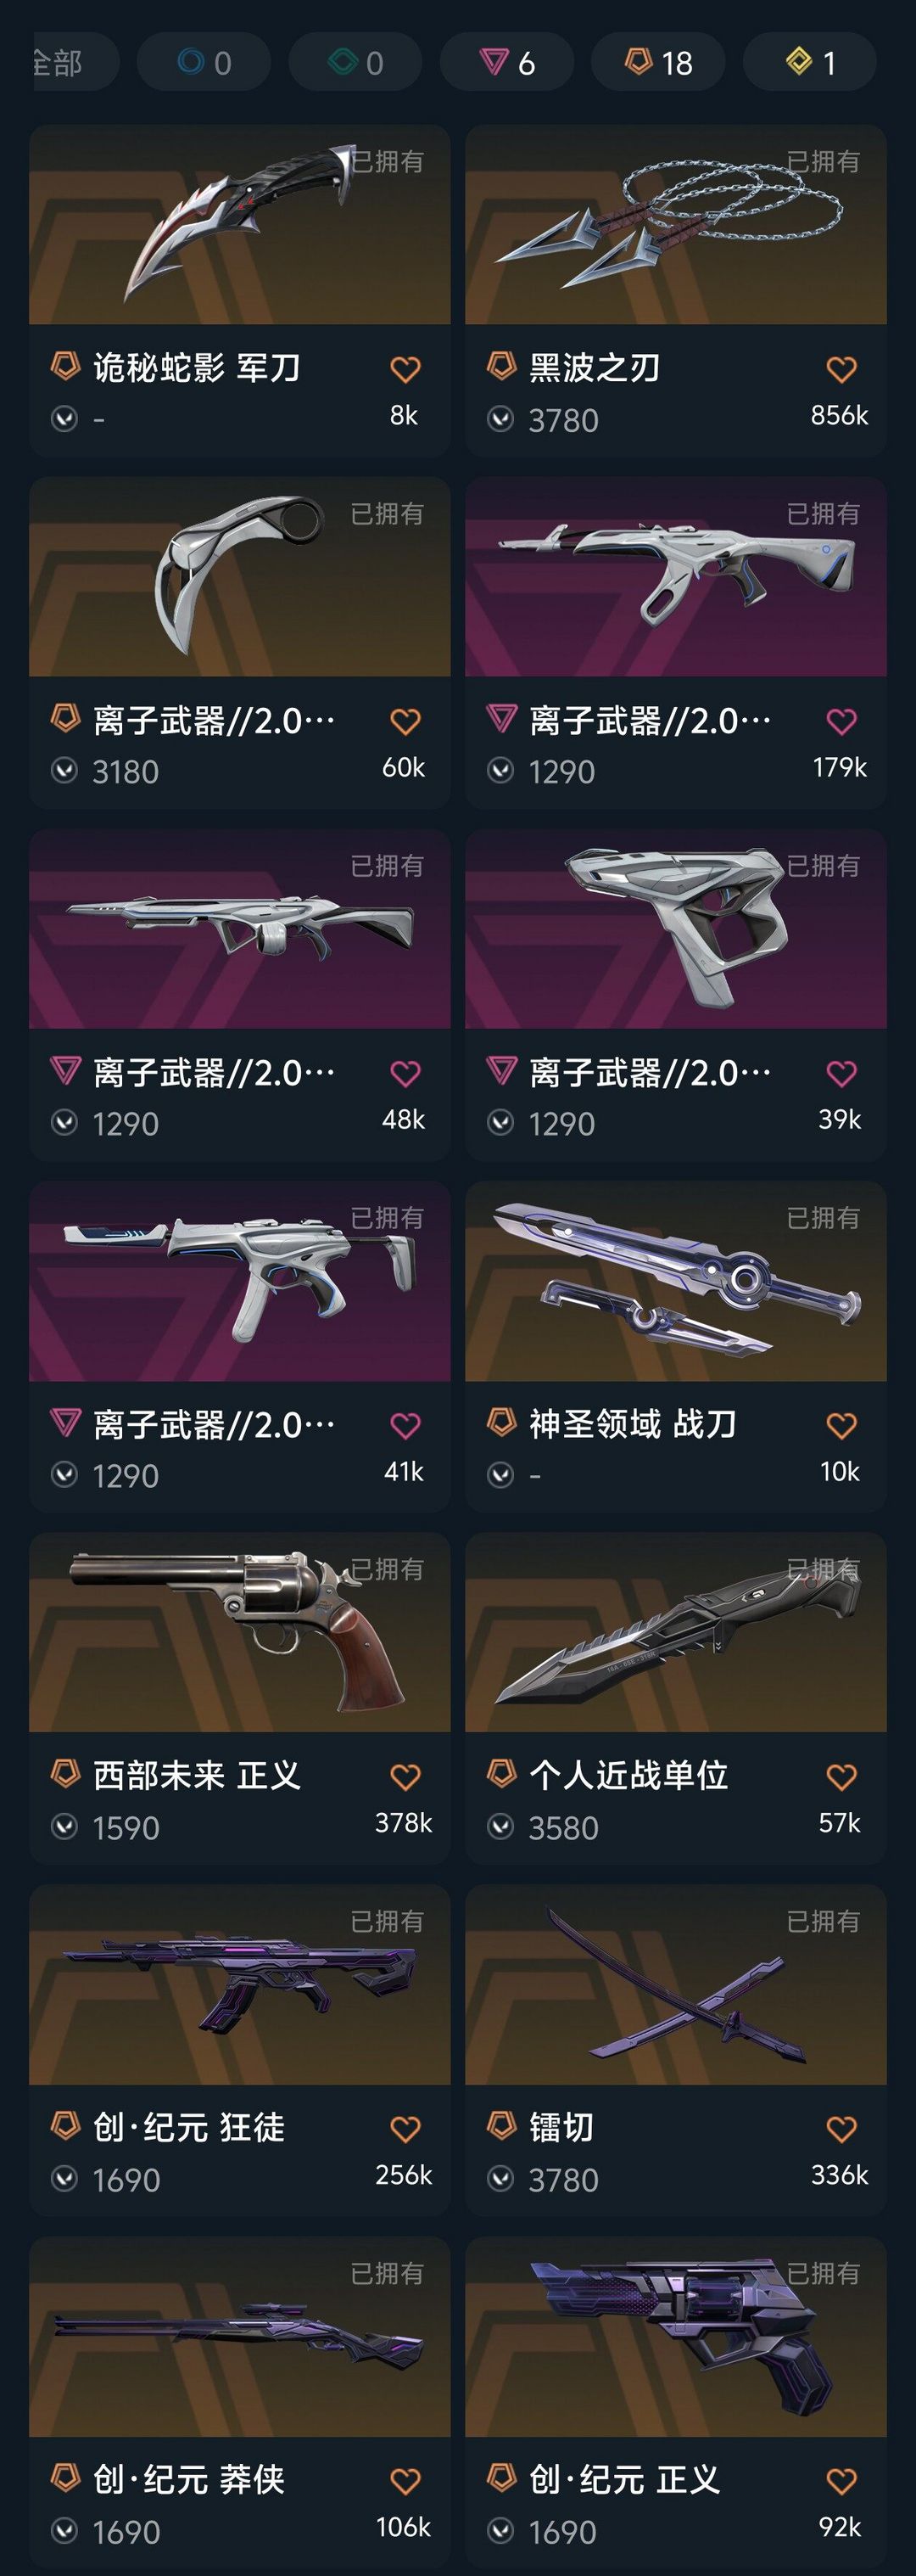
Task: Click the pink tier icon on 离子武器 rifle card
Action: 500,718
